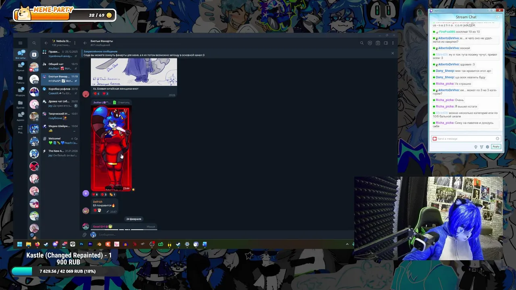
Task: Select the Братва folder tab
Action: pos(20,104)
